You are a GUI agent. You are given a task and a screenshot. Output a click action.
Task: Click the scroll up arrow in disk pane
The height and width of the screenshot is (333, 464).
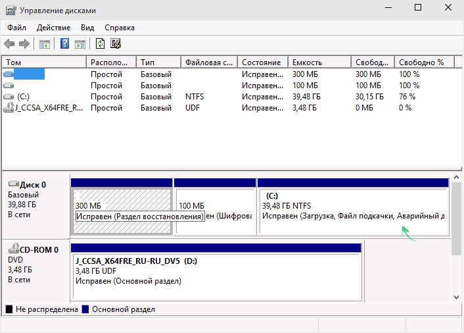(456, 177)
